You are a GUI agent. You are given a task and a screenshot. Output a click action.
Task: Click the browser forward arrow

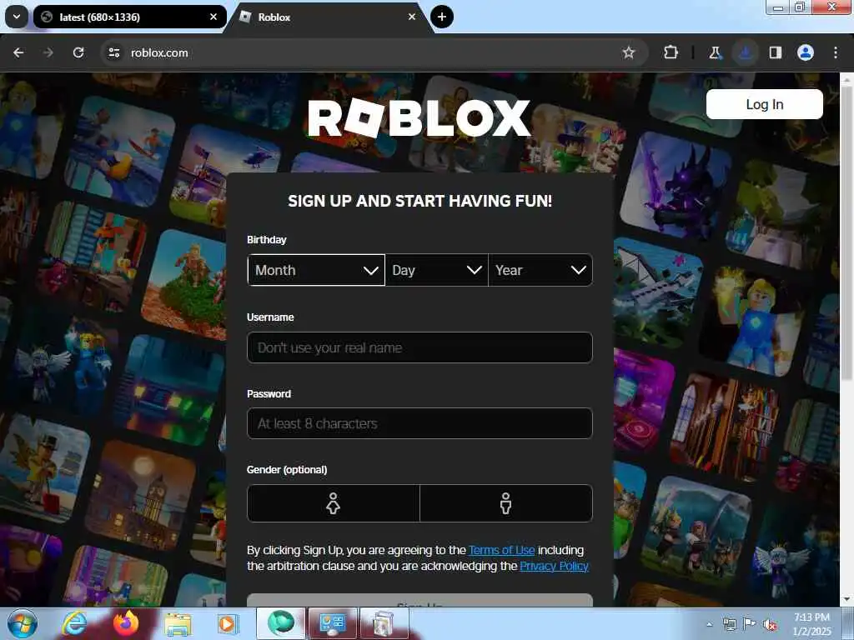48,52
